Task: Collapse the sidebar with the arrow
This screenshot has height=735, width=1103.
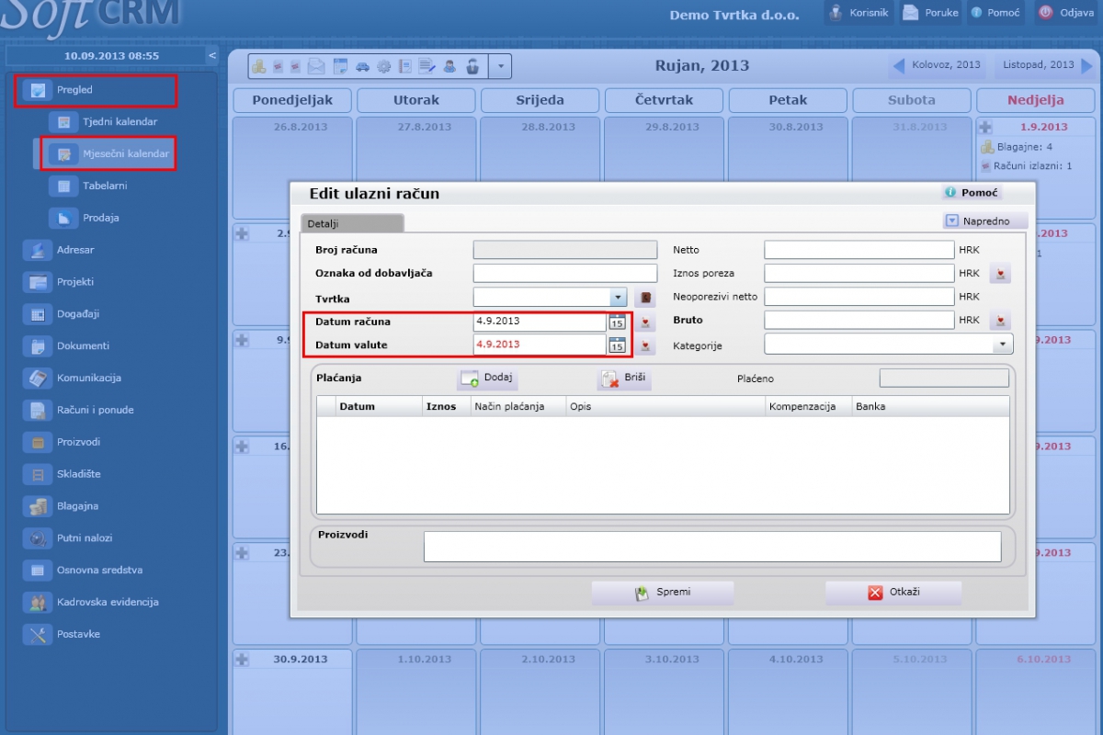Action: pyautogui.click(x=212, y=56)
